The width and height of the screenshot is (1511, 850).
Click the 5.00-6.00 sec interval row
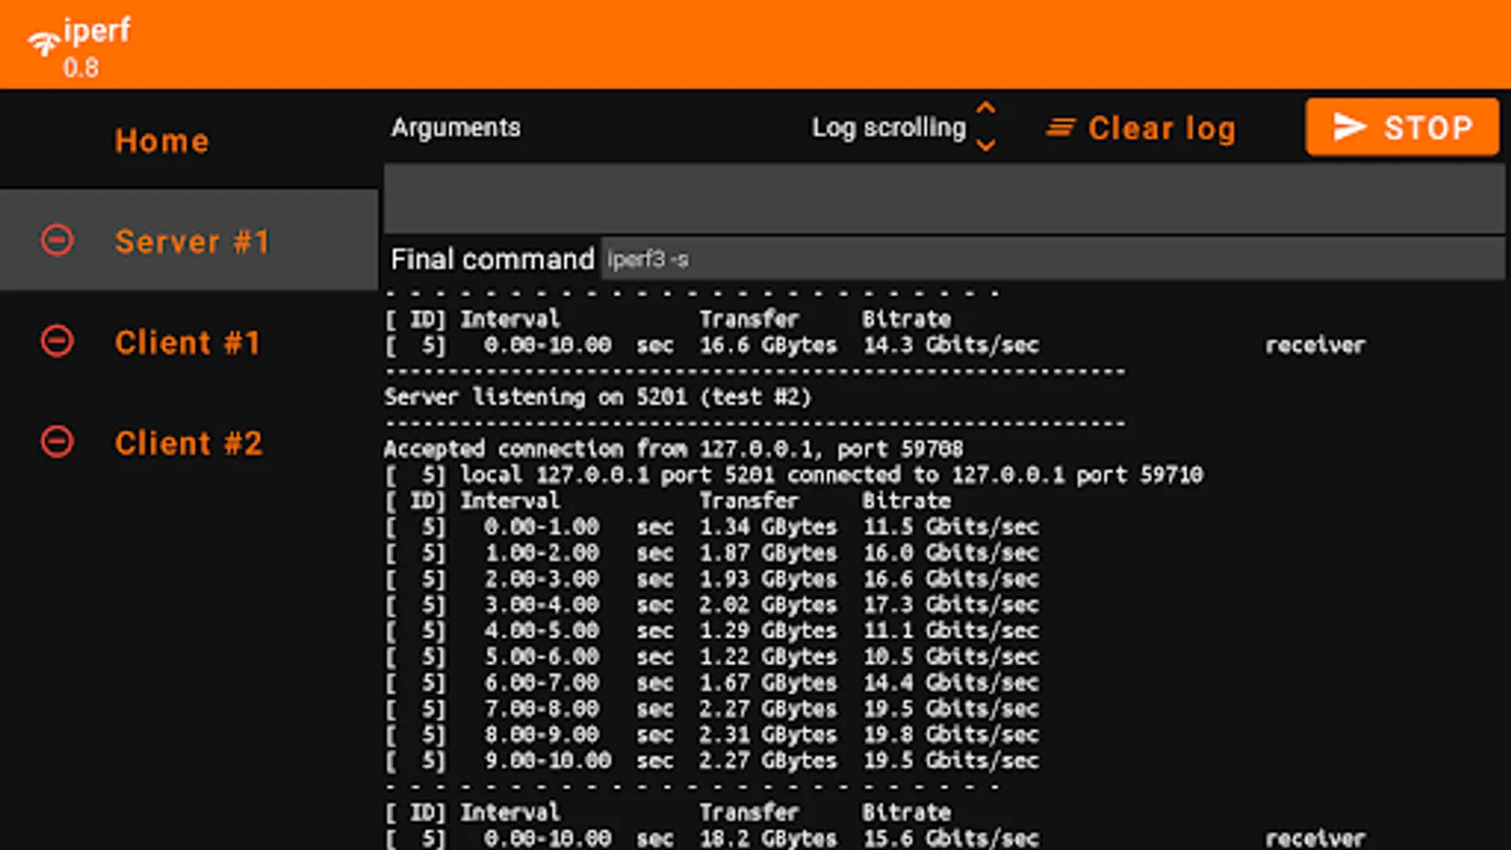coord(712,656)
